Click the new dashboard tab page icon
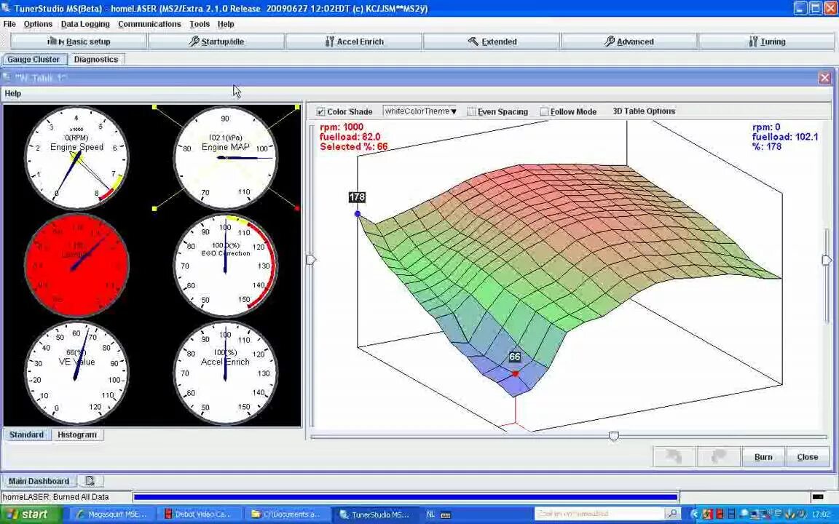 click(90, 480)
